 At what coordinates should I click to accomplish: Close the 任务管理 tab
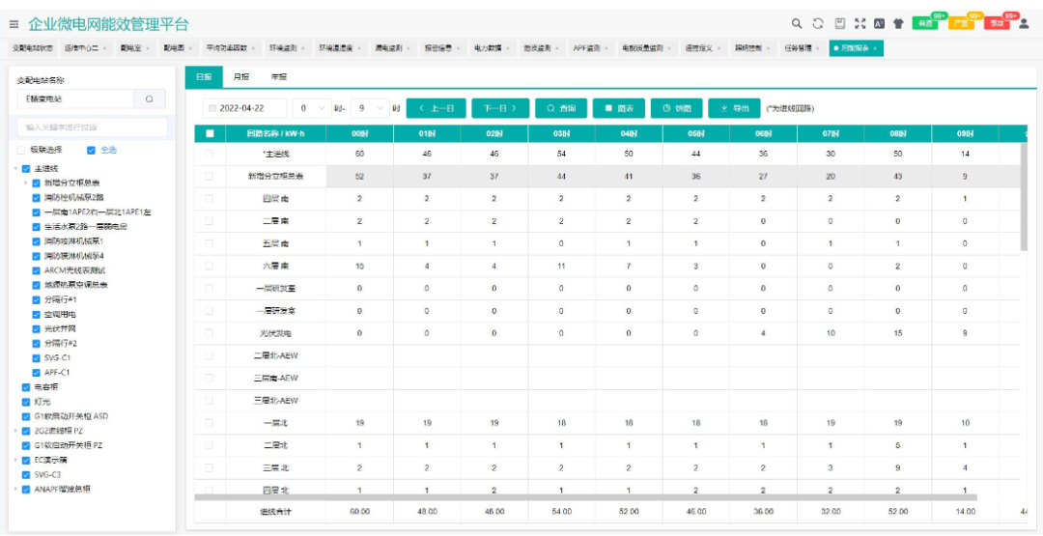pyautogui.click(x=818, y=48)
